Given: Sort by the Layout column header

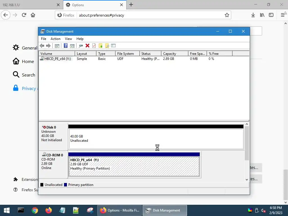Looking at the screenshot, I should pyautogui.click(x=85, y=54).
